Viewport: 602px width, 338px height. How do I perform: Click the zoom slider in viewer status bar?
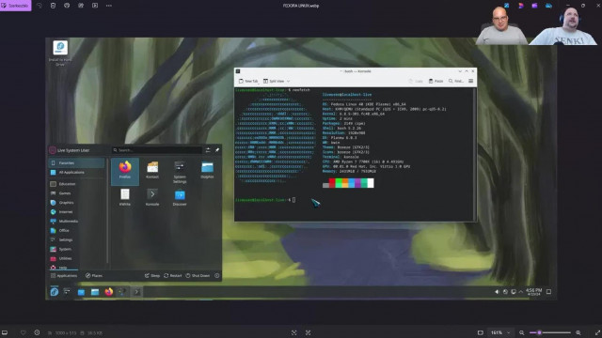(x=550, y=332)
